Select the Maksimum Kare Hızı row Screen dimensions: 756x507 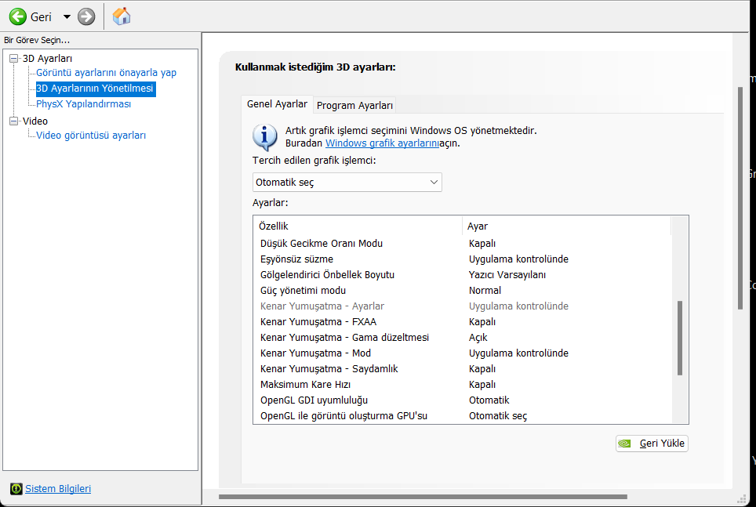click(463, 385)
